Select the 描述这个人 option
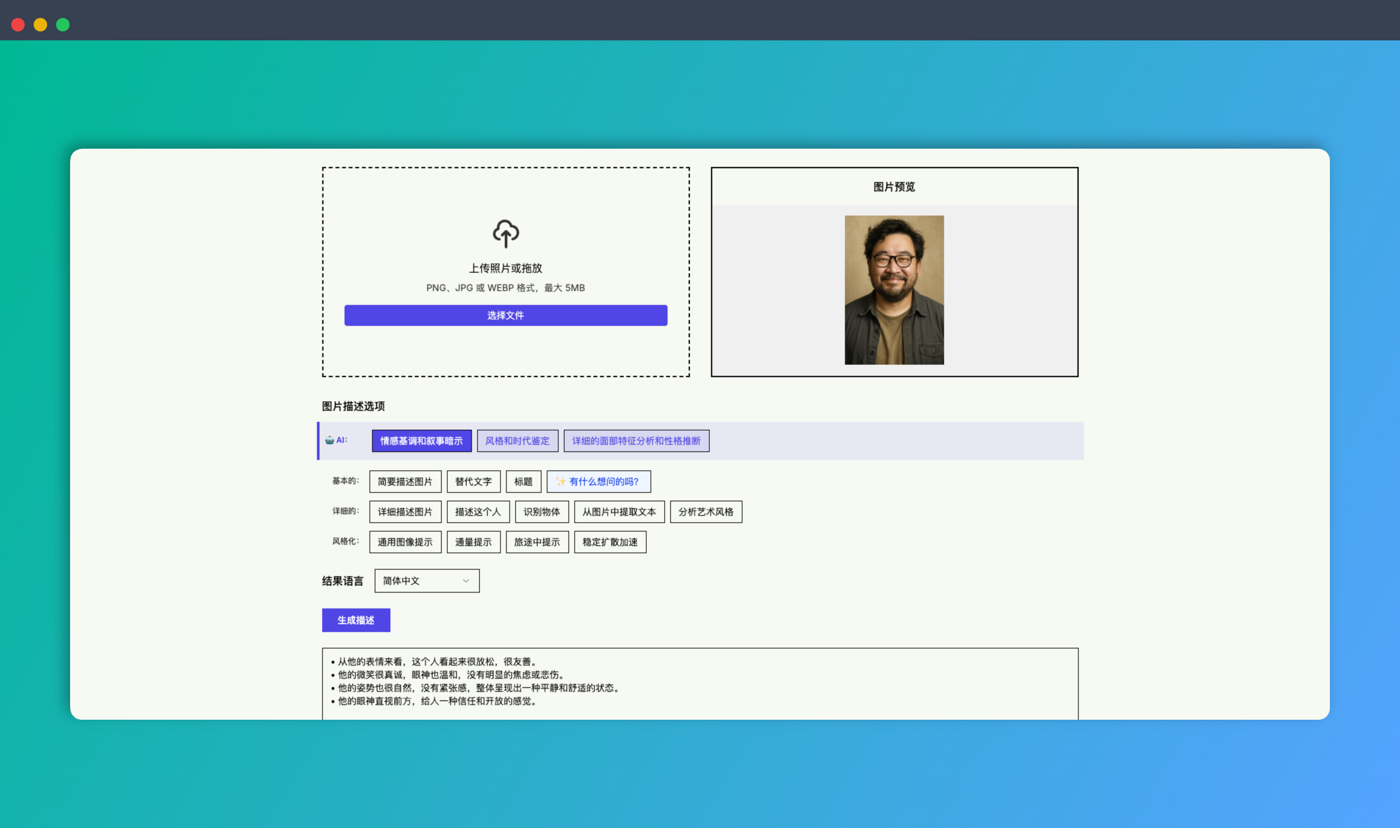1400x828 pixels. click(x=478, y=512)
